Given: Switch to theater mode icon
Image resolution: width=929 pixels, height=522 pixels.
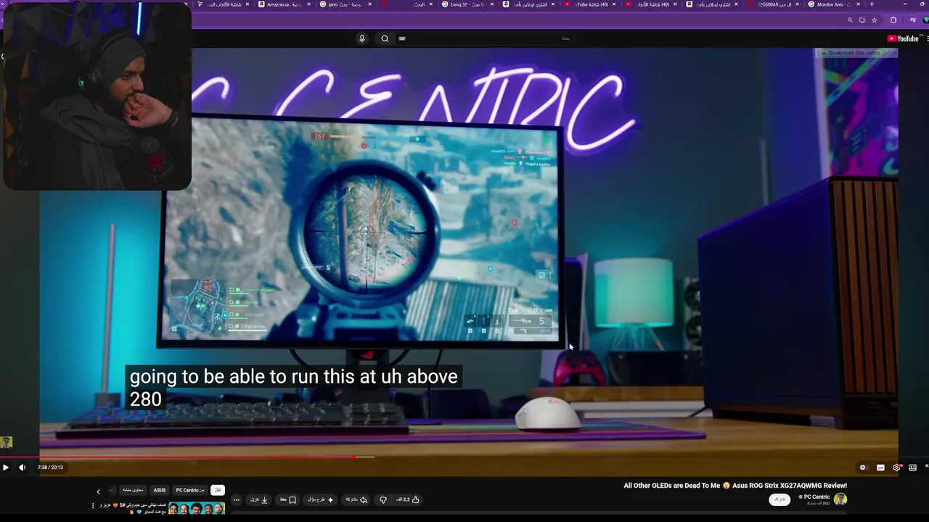Looking at the screenshot, I should point(912,468).
